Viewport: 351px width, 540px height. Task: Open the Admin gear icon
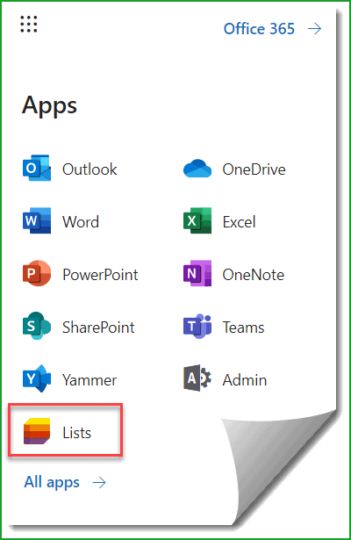pos(197,378)
